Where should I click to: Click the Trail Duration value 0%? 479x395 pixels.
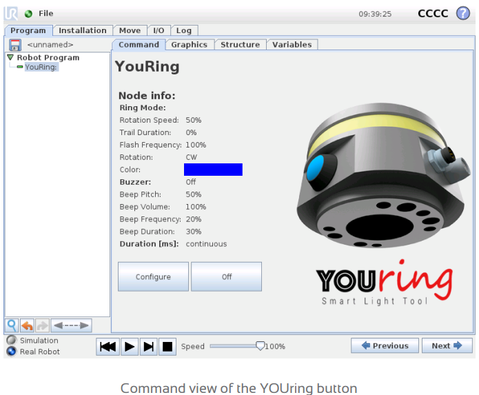191,132
